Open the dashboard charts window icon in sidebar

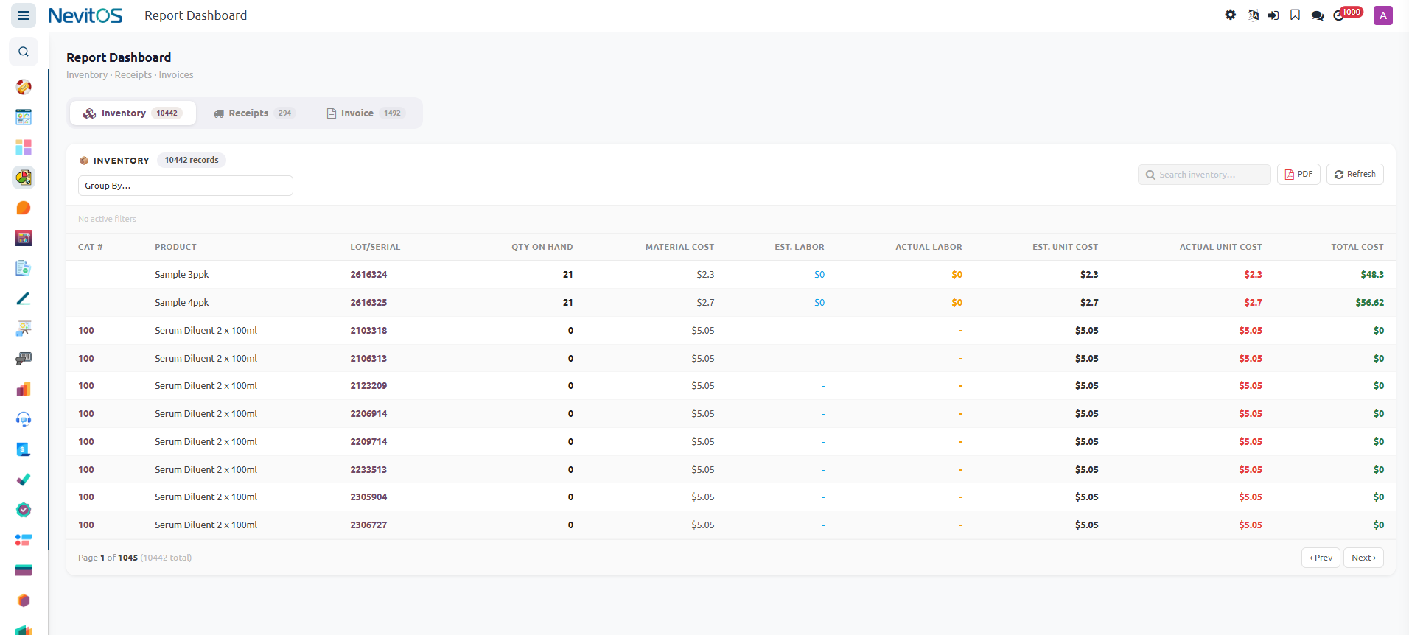click(x=24, y=117)
